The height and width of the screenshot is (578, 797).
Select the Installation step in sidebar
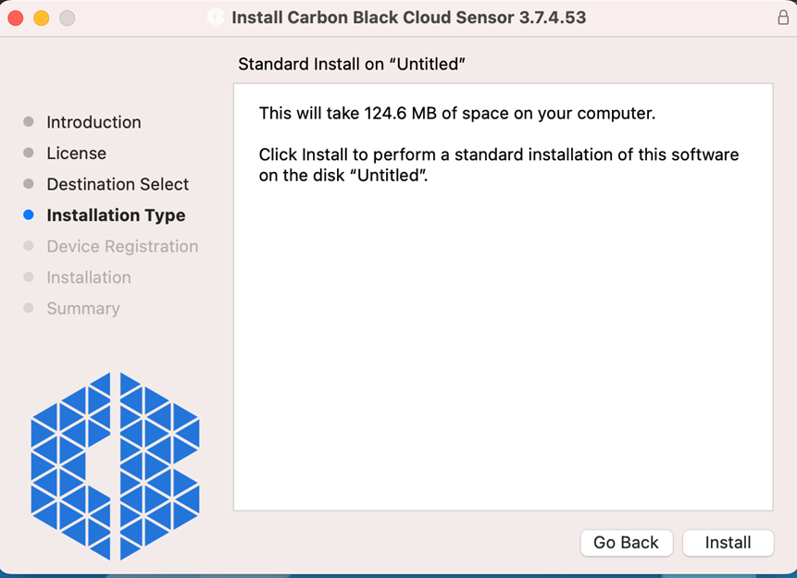(x=88, y=277)
